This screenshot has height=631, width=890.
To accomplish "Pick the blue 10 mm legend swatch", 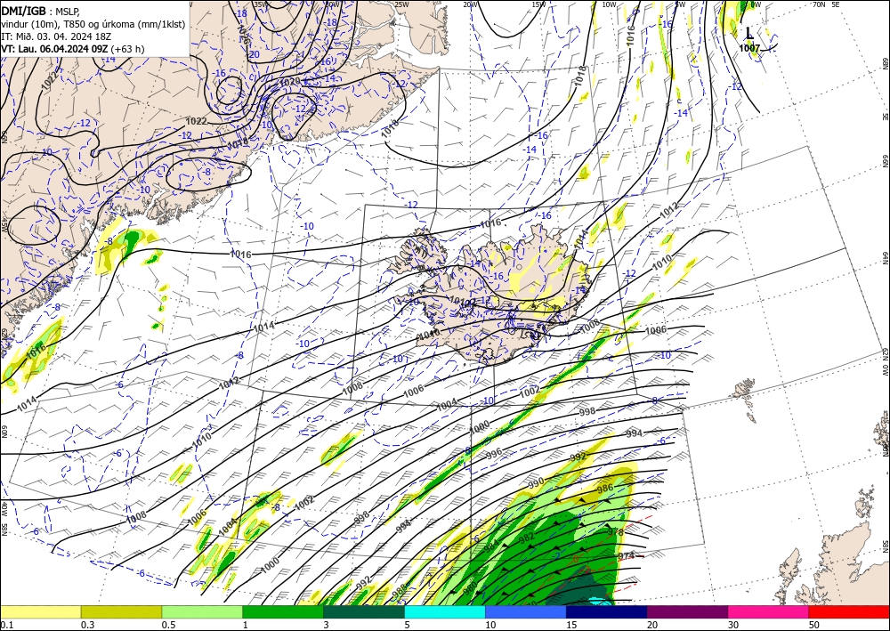I will tap(526, 611).
